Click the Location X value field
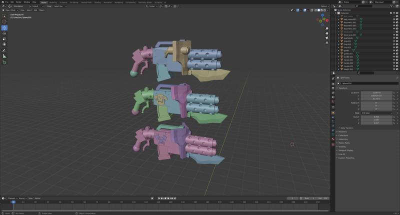 click(376, 93)
